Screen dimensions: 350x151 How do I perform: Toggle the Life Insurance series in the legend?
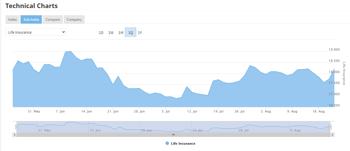click(x=180, y=144)
